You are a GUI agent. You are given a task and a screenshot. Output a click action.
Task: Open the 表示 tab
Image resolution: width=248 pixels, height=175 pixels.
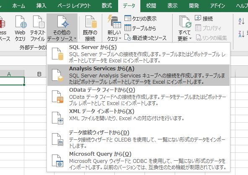[x=173, y=6]
